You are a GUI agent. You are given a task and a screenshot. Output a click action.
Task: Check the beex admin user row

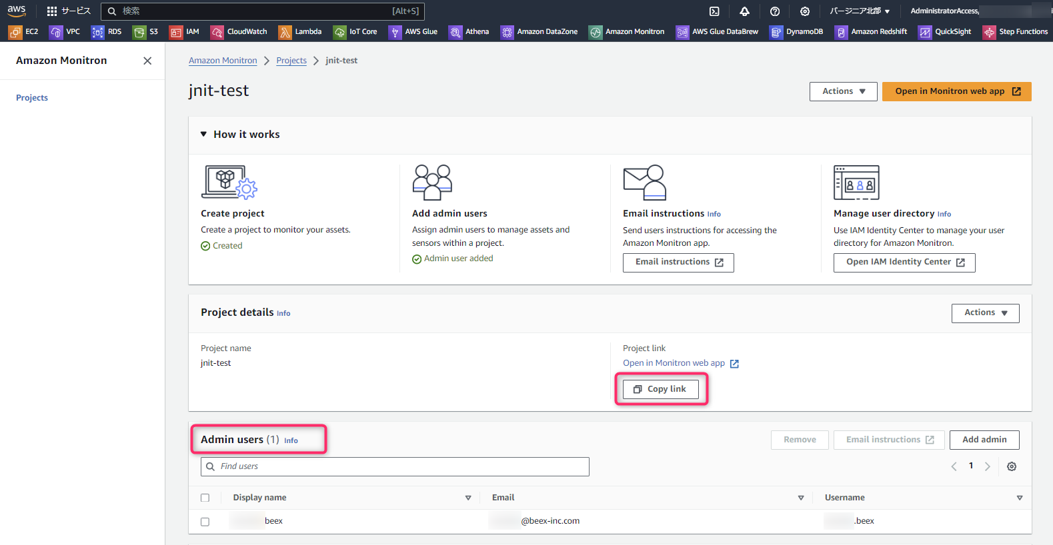click(x=205, y=522)
